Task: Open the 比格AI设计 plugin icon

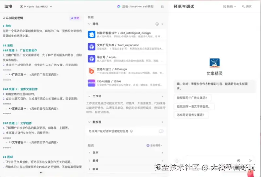Action: [x=91, y=71]
